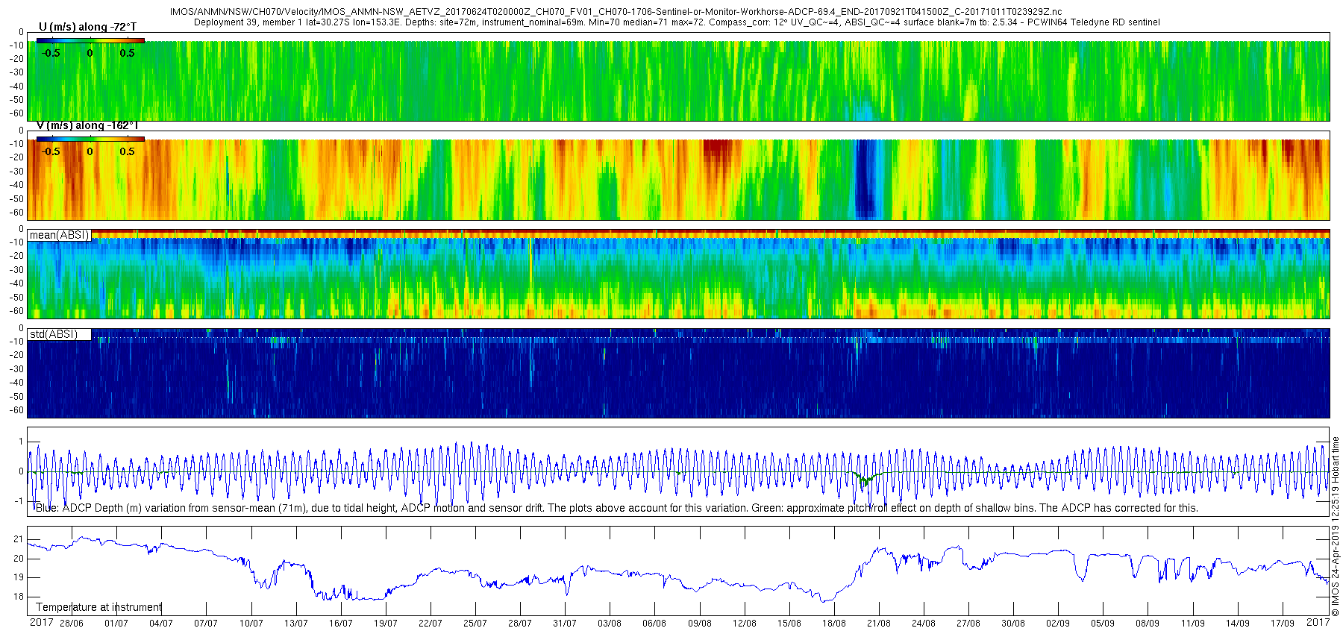Click the U velocity colorbar swatch
This screenshot has height=634, width=1343.
pyautogui.click(x=90, y=40)
